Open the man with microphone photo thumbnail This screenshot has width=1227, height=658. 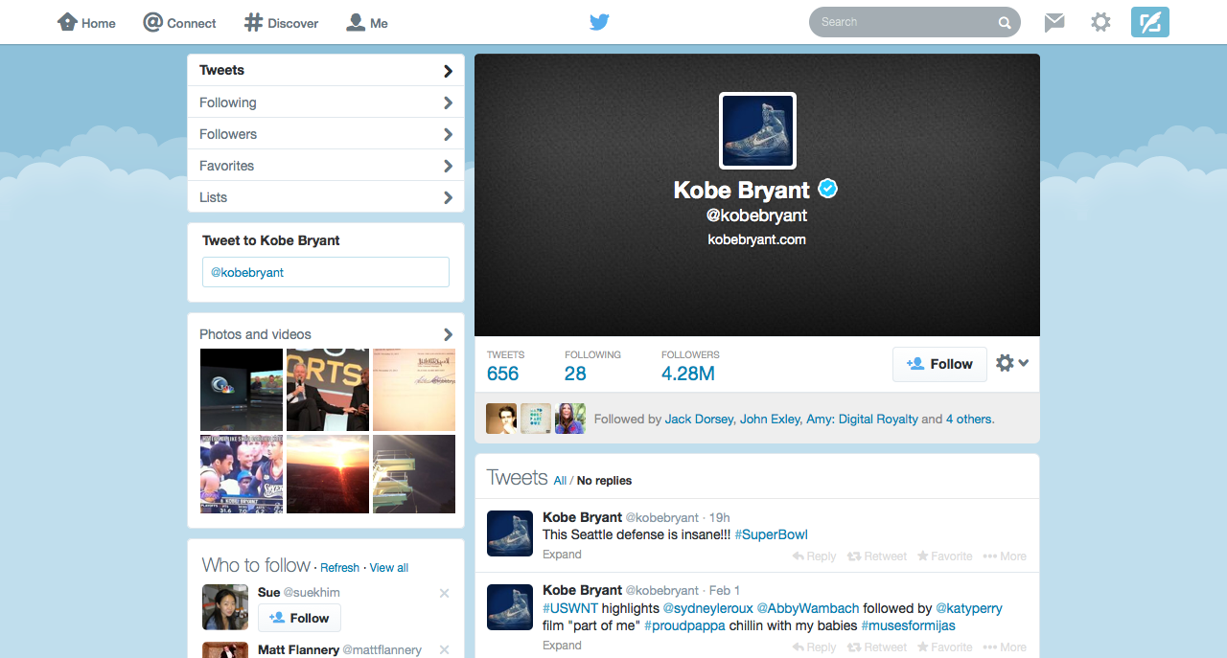coord(328,390)
